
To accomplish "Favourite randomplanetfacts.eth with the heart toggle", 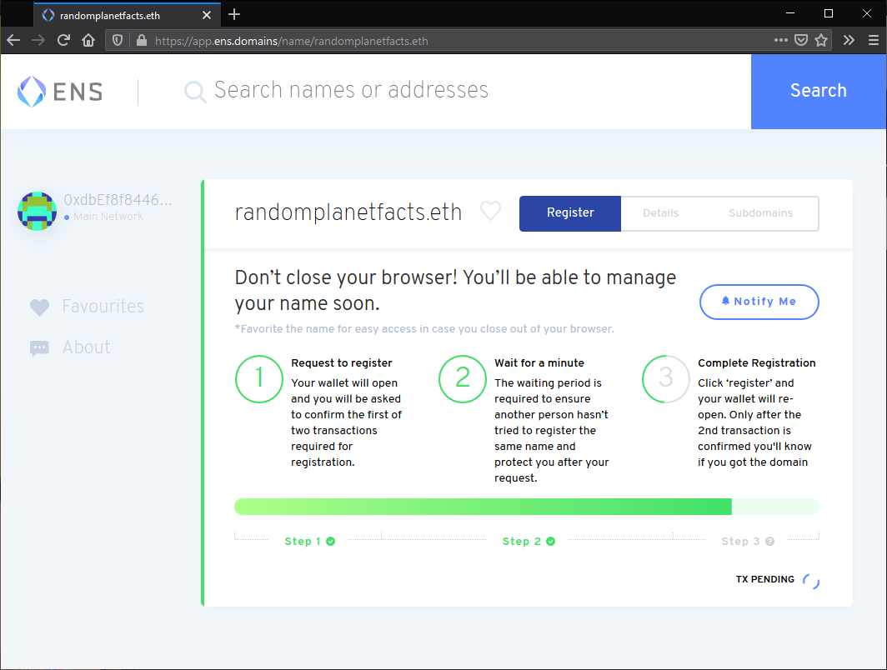I will click(490, 211).
